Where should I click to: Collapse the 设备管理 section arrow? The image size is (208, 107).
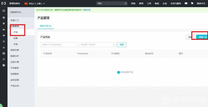click(x=32, y=26)
